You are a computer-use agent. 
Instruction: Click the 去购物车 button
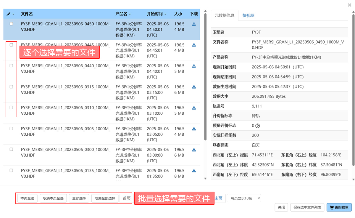pos(339,207)
